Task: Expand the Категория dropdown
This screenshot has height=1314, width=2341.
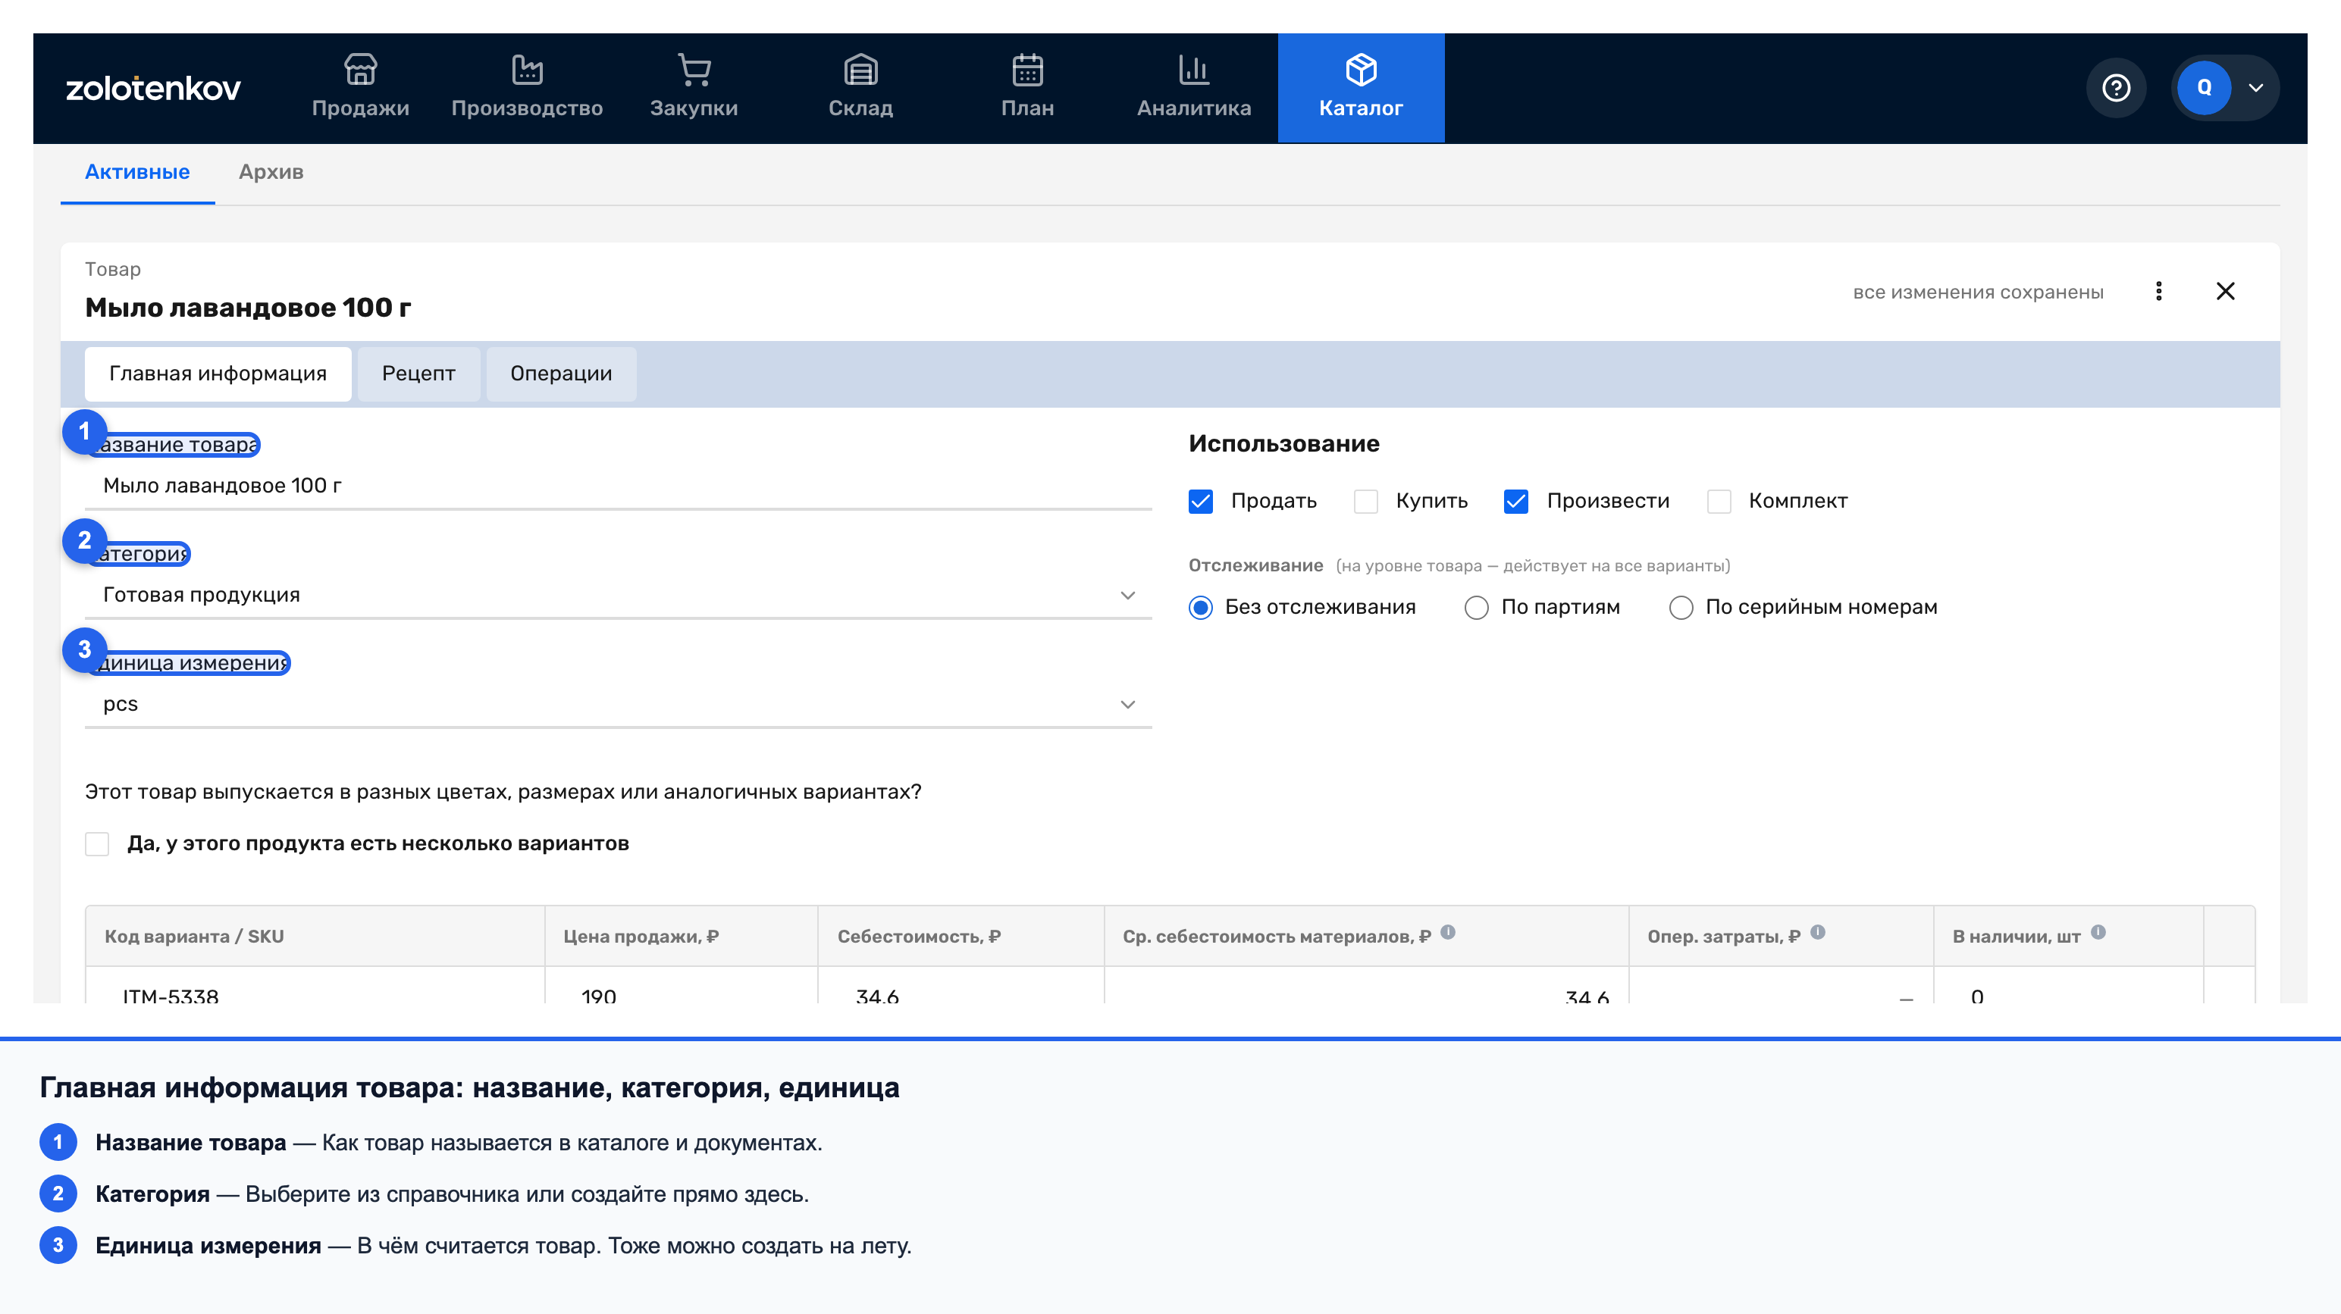Action: tap(618, 595)
